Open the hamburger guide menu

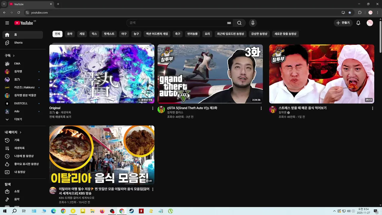tap(7, 23)
